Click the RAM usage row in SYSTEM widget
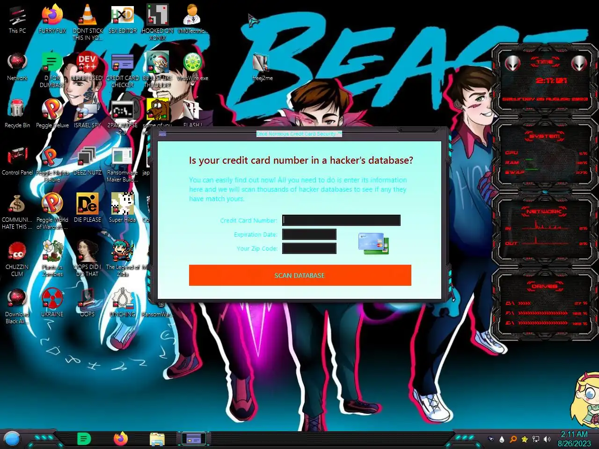 546,163
